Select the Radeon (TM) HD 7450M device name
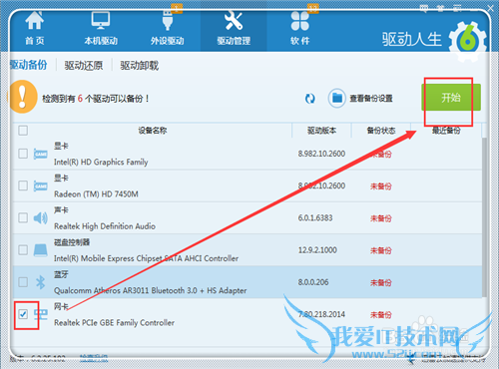This screenshot has width=499, height=369. (96, 194)
